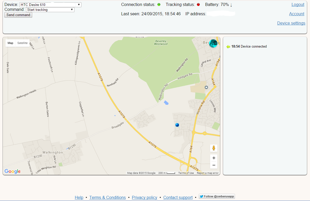310x201 pixels.
Task: Click the Killingwoldgraves Ln label
Action: click(x=77, y=53)
